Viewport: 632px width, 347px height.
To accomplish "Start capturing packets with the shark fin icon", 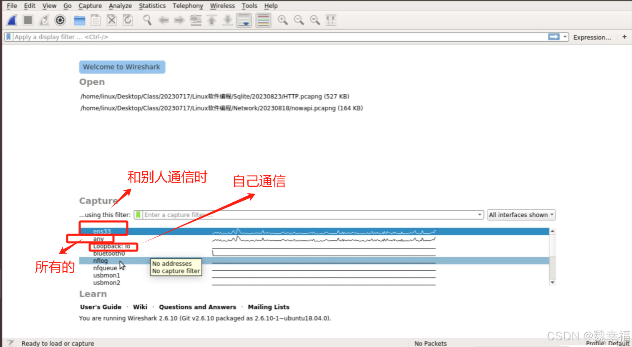I will [x=12, y=20].
